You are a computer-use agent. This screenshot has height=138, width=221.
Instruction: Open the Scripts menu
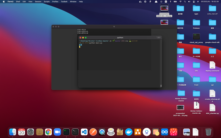coord(47,2)
